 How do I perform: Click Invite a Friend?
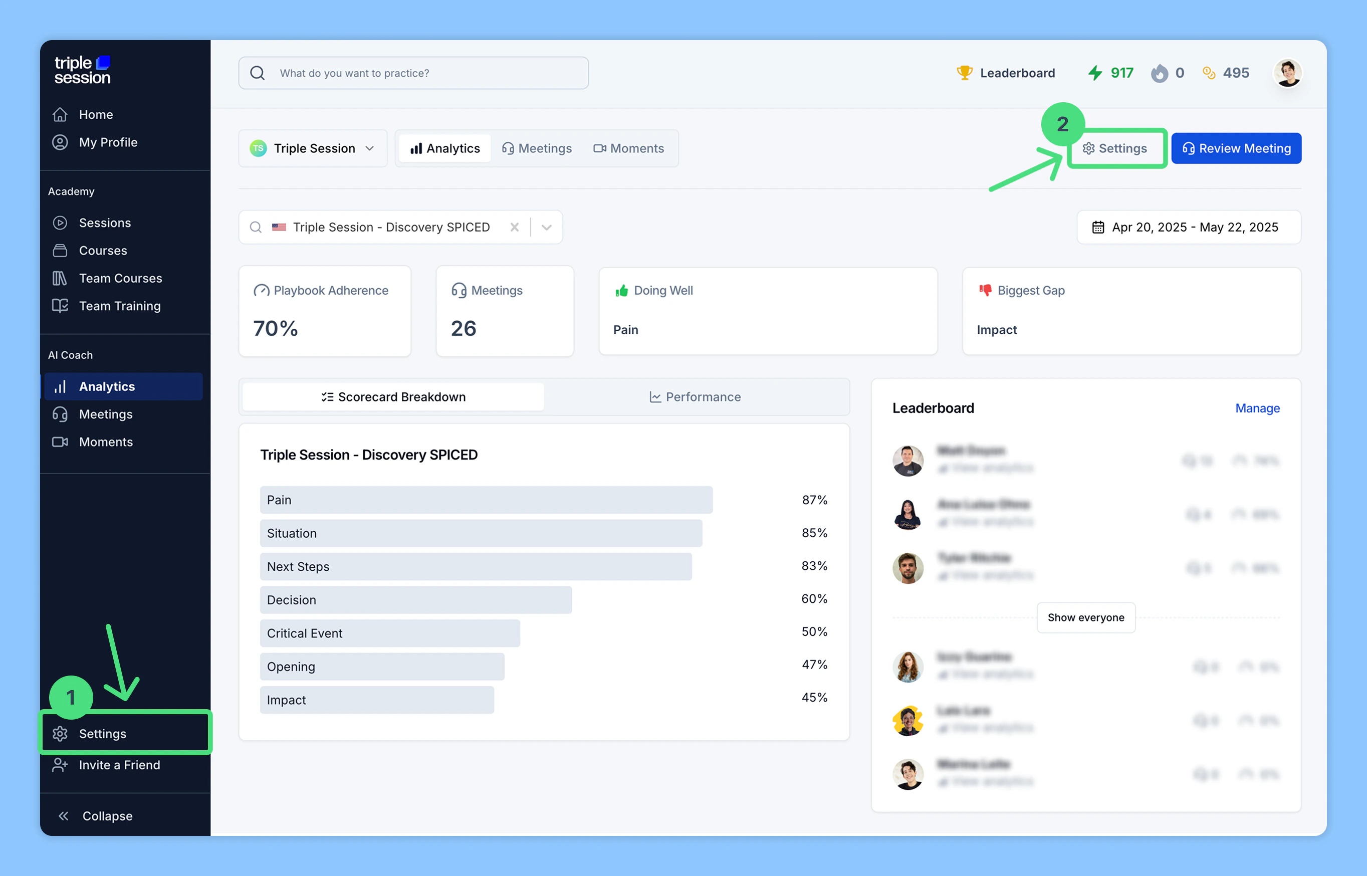click(x=119, y=765)
